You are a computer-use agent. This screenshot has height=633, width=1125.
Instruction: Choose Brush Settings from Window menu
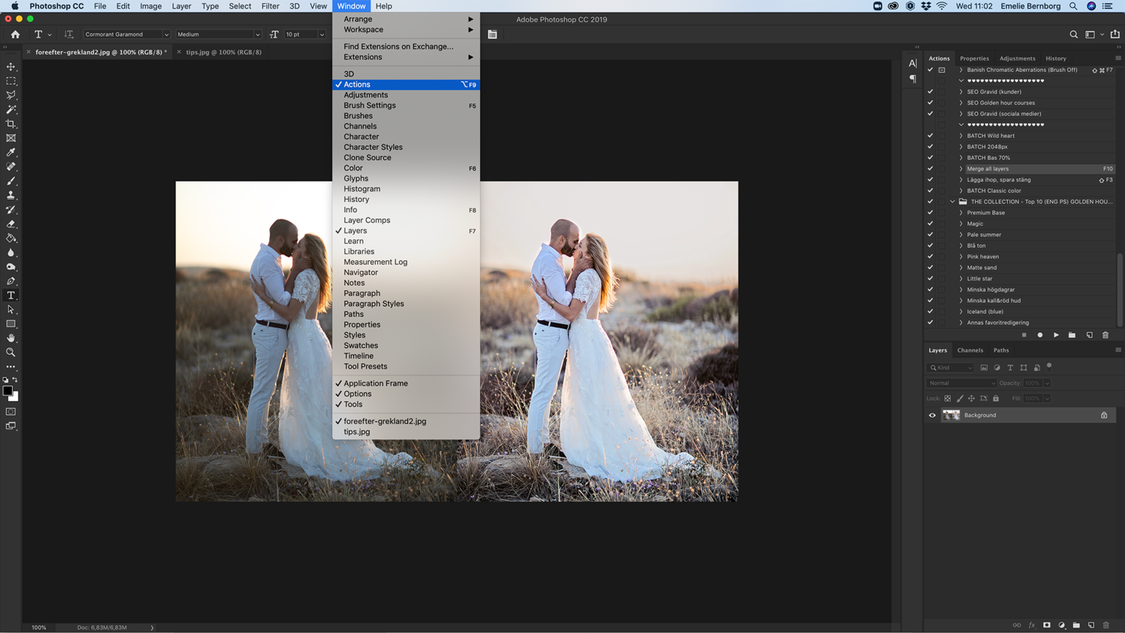(370, 106)
